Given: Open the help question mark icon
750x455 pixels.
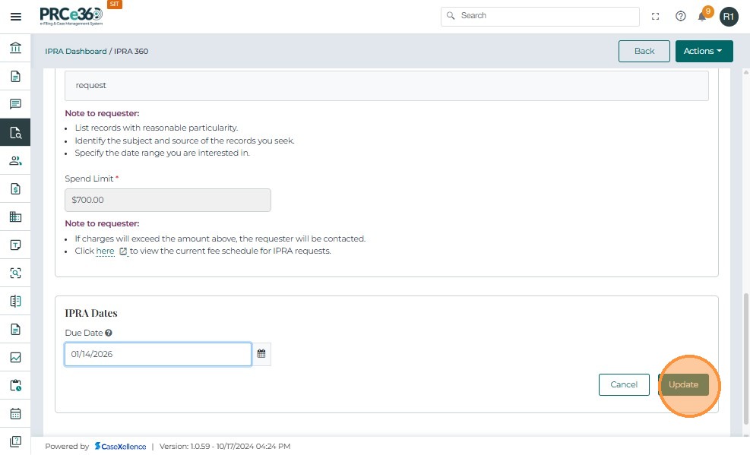Looking at the screenshot, I should point(681,16).
